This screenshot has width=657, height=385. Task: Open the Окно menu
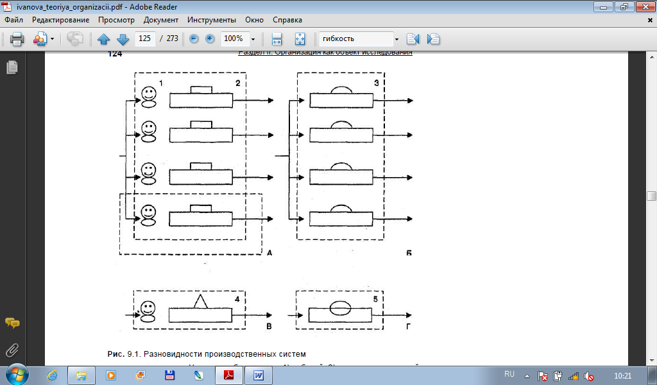tap(254, 20)
